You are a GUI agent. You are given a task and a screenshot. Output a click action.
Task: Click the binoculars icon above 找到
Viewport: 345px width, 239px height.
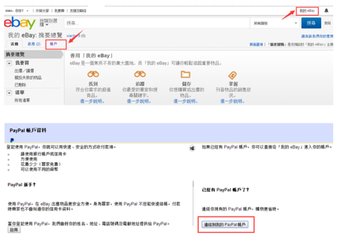[93, 74]
